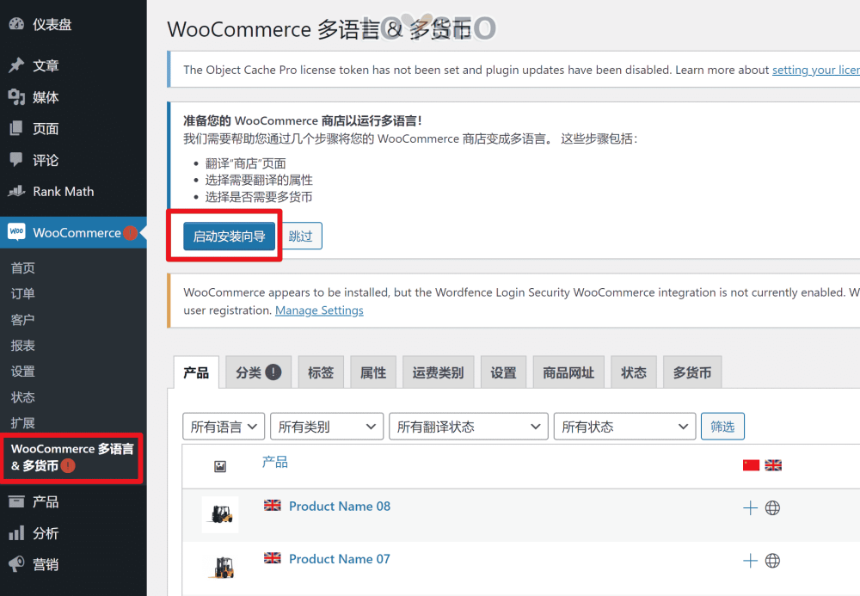Image resolution: width=860 pixels, height=596 pixels.
Task: Open the setting your license link
Action: 815,70
